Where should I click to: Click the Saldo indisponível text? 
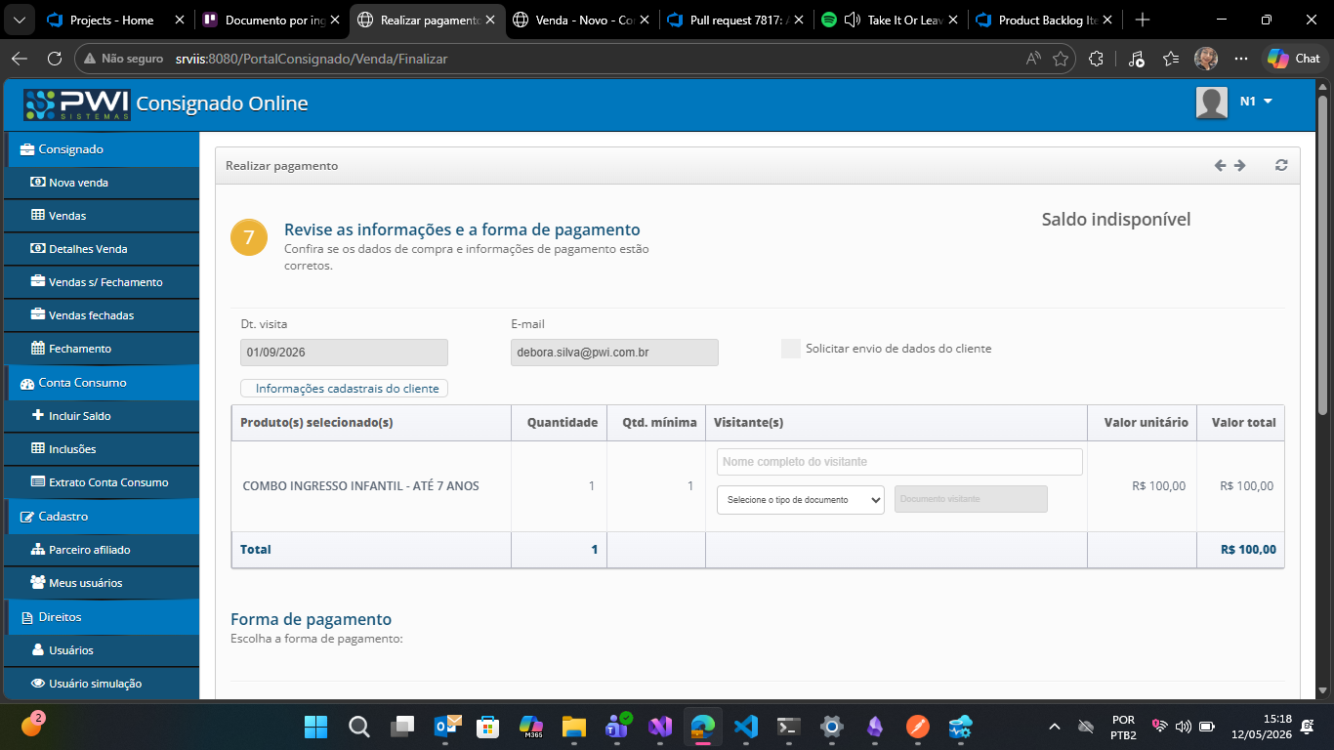point(1116,220)
